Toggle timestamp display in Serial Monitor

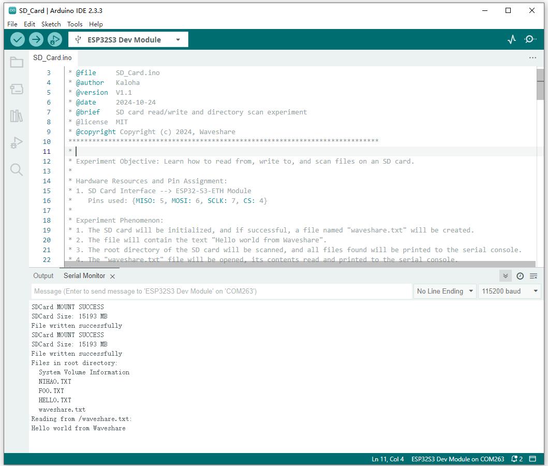pyautogui.click(x=520, y=276)
